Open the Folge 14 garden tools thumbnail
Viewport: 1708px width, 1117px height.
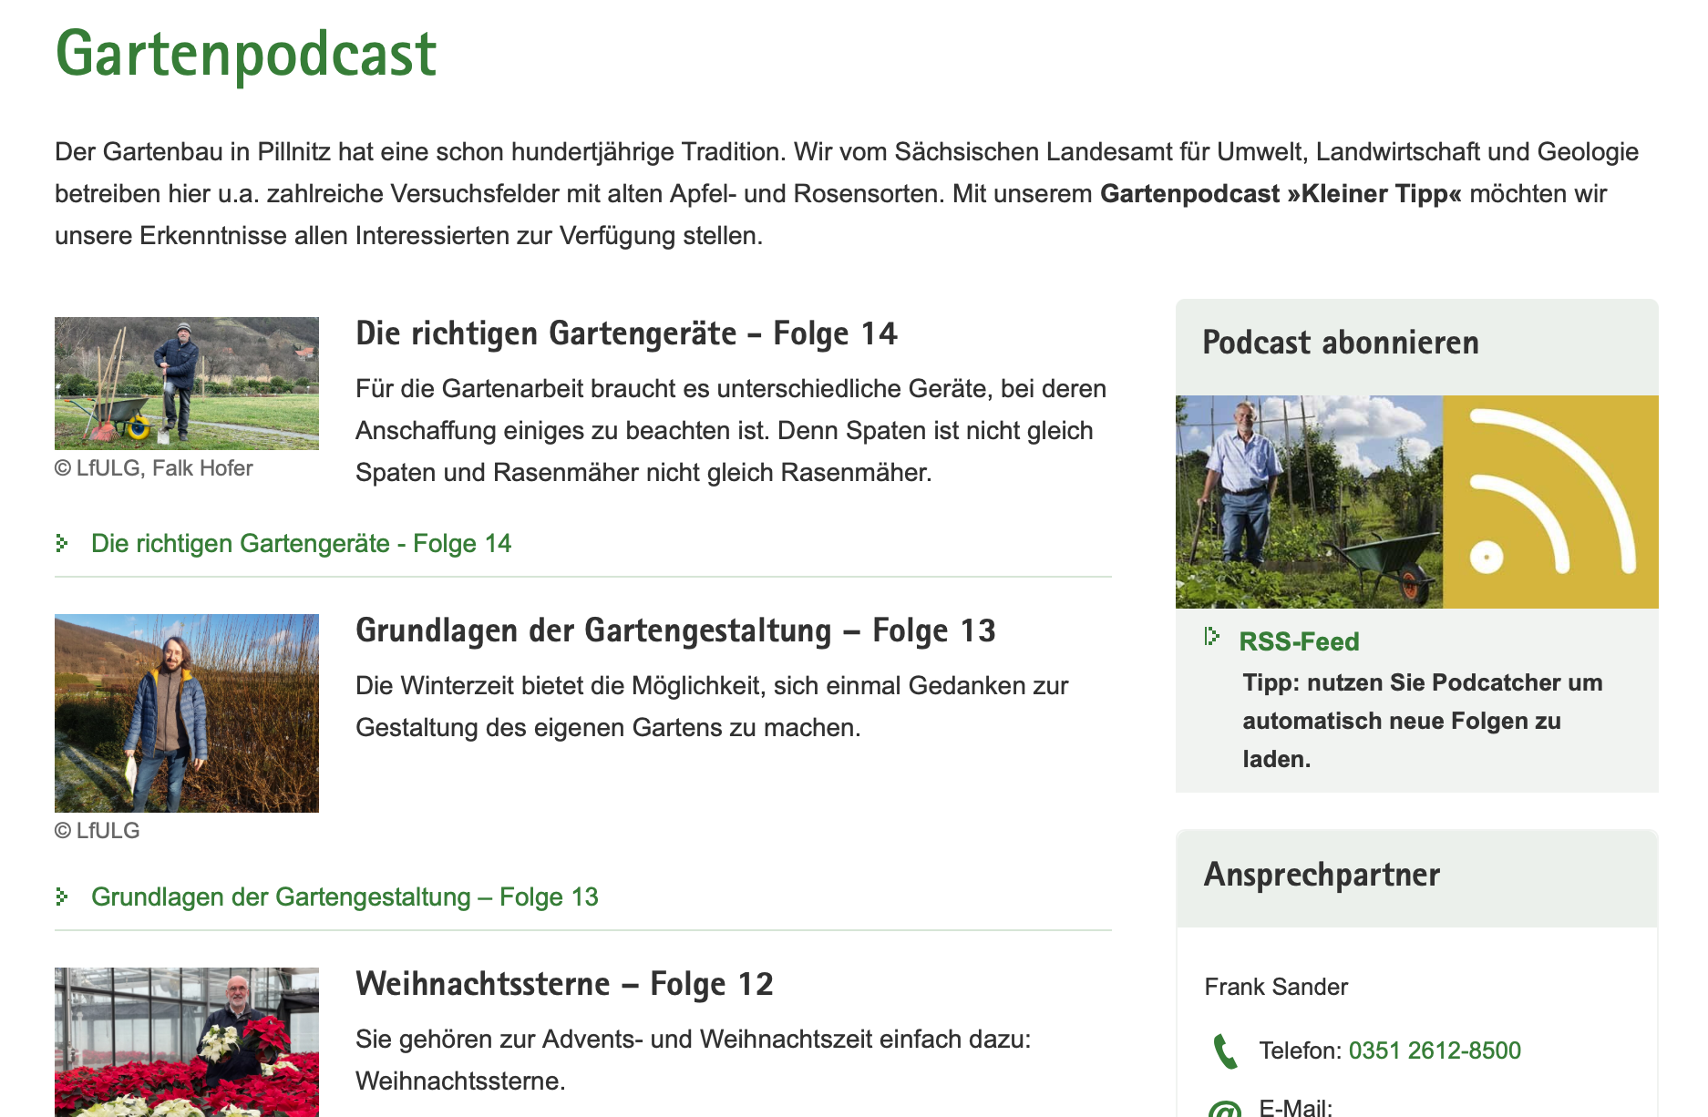tap(187, 384)
